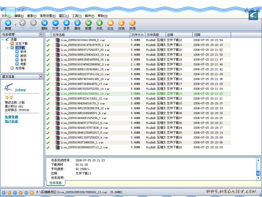
Task: Open the 免费资源 link
Action: tap(11, 117)
